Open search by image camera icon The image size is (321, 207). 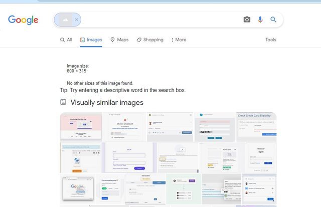coord(247,20)
